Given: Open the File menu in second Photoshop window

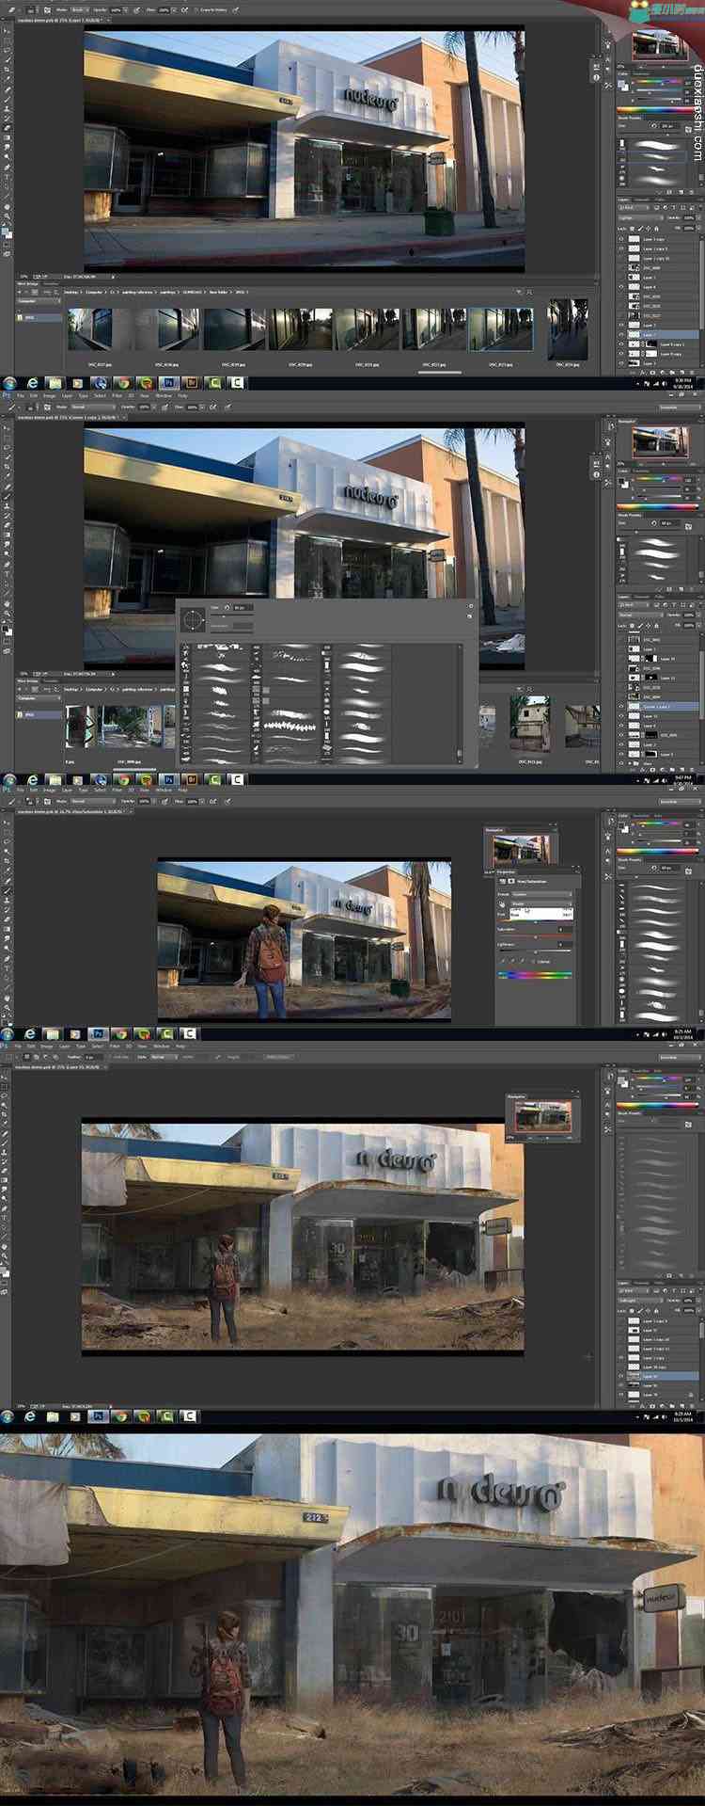Looking at the screenshot, I should (x=21, y=395).
